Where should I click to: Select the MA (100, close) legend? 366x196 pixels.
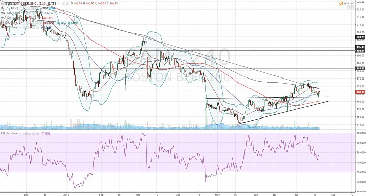(10, 18)
